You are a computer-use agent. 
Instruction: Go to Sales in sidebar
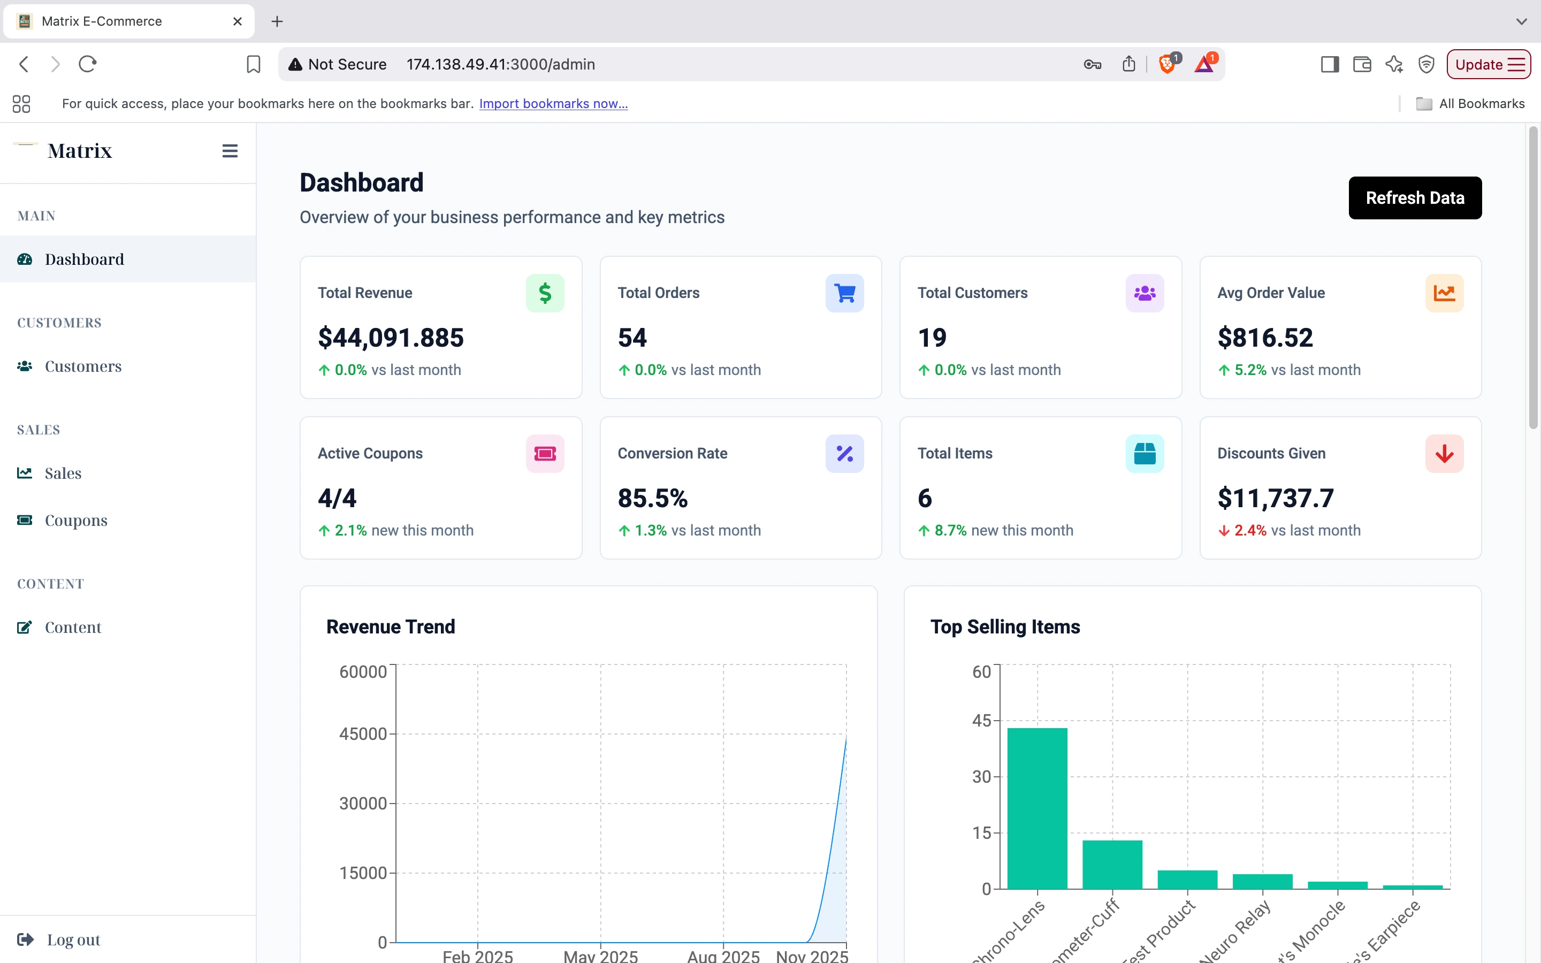click(63, 473)
